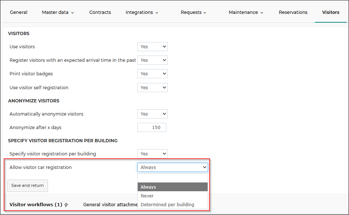Open the Reservations tab
The image size is (349, 215).
pos(293,12)
